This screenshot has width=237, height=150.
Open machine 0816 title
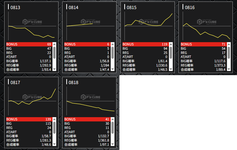coord(190,8)
